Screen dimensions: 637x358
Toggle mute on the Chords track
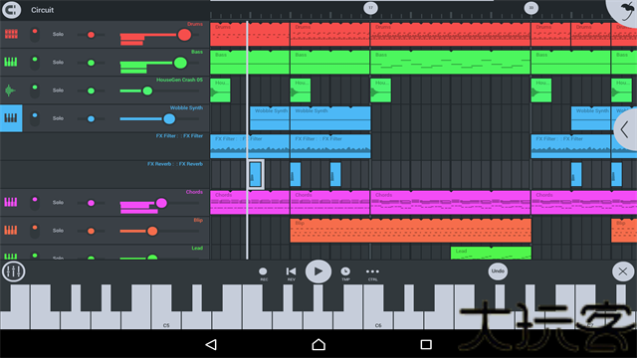click(x=35, y=202)
